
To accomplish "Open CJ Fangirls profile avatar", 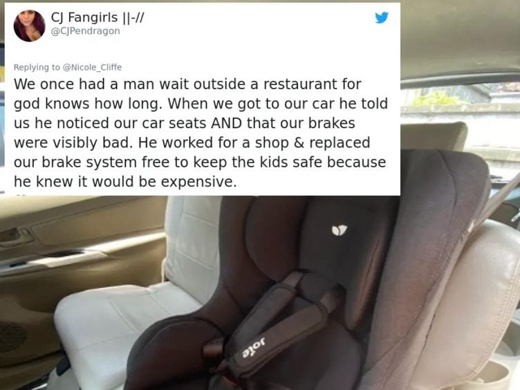I will point(30,26).
